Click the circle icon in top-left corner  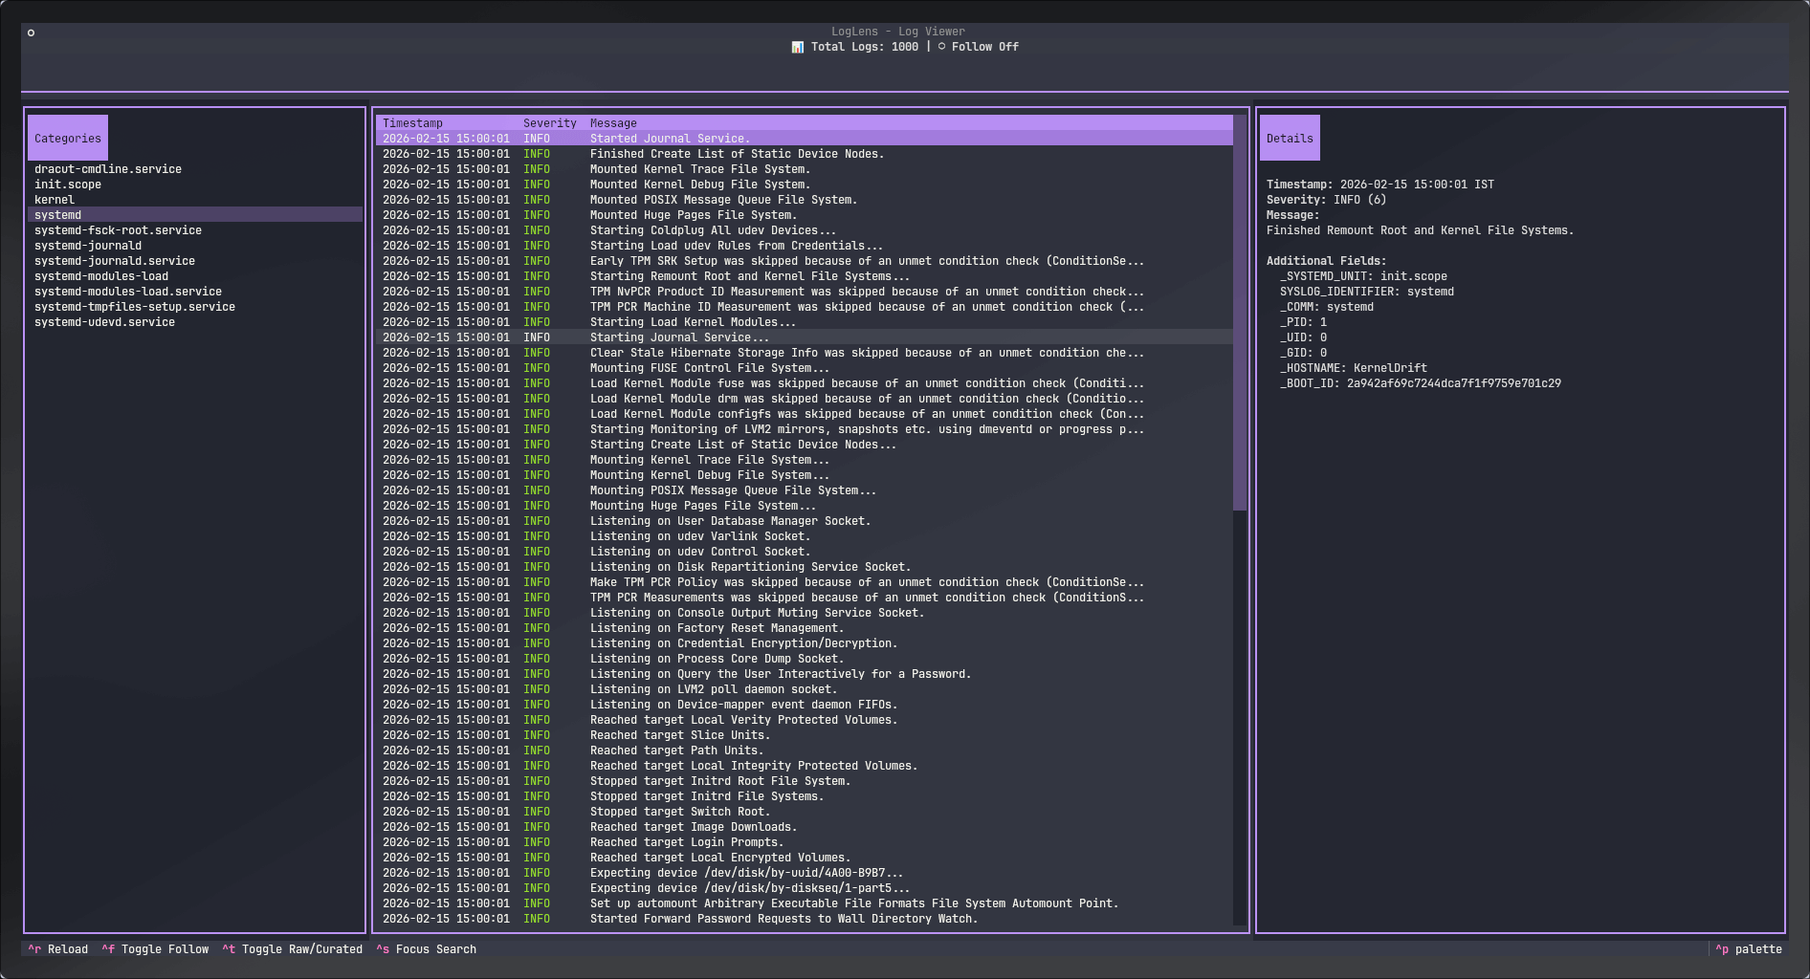[31, 33]
